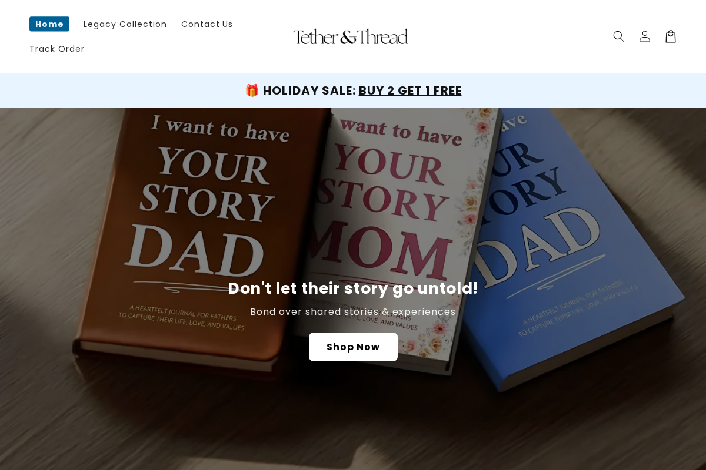View the shopping bag cart icon

tap(671, 36)
